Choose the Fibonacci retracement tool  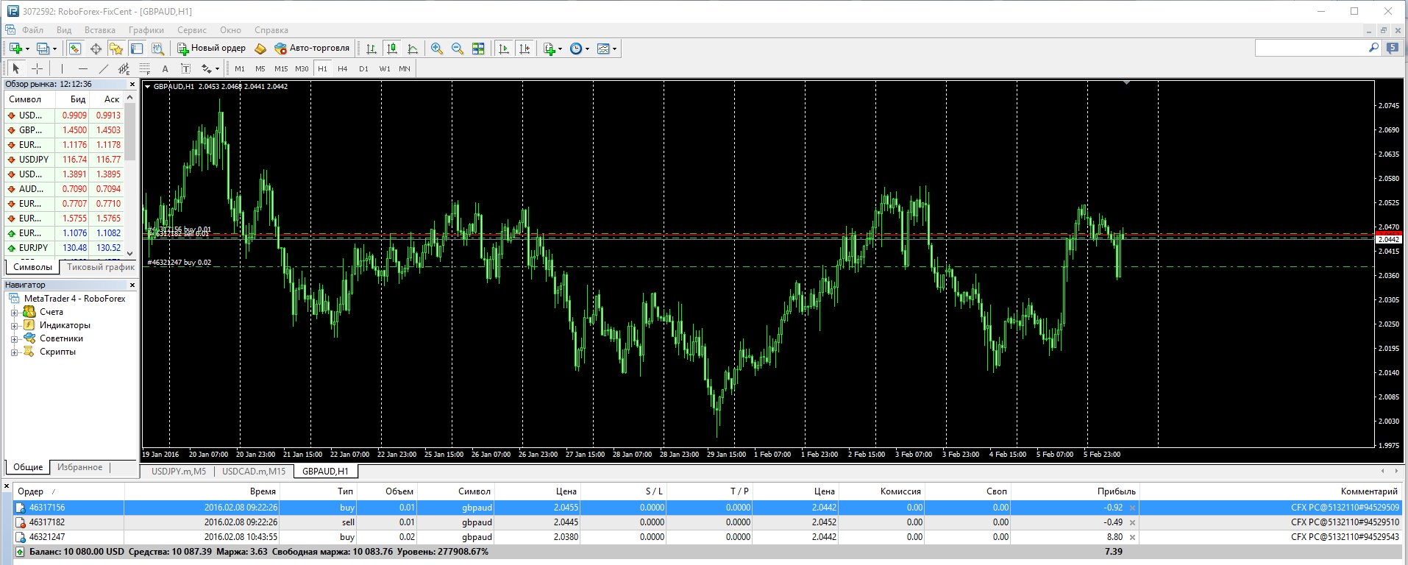coord(144,68)
